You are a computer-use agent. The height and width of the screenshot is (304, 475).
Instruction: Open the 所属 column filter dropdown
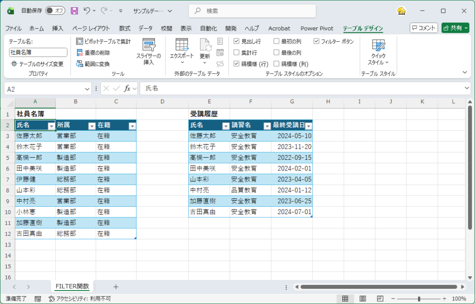point(92,126)
